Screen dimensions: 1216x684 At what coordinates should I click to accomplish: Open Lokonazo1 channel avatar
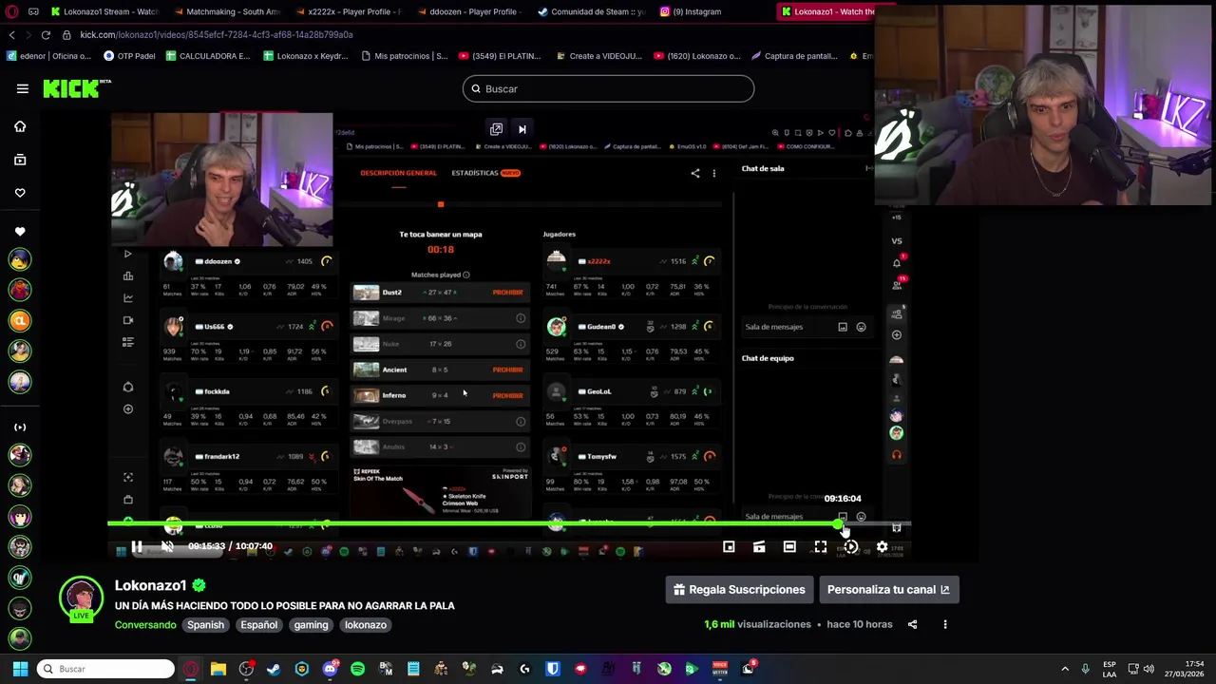(81, 599)
